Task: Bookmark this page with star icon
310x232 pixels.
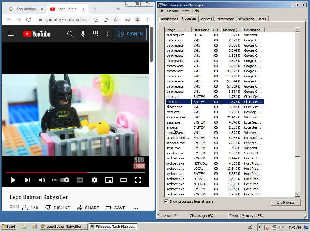Action: (x=116, y=20)
